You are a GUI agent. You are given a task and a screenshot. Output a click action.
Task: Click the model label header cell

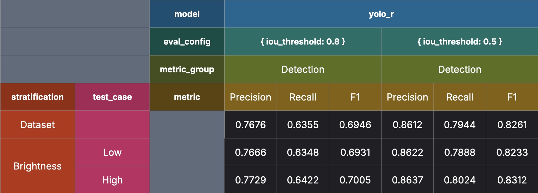point(187,14)
